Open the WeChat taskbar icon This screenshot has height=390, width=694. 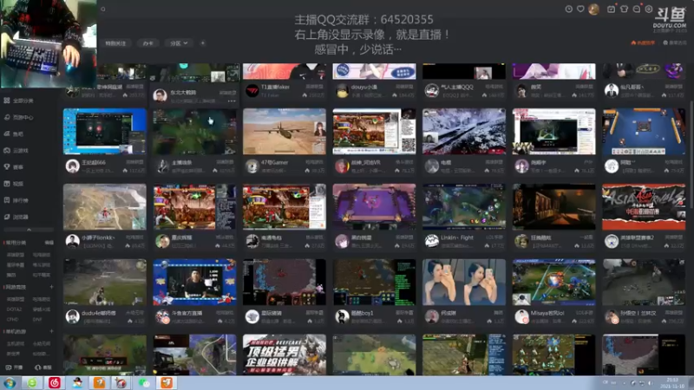click(x=144, y=383)
